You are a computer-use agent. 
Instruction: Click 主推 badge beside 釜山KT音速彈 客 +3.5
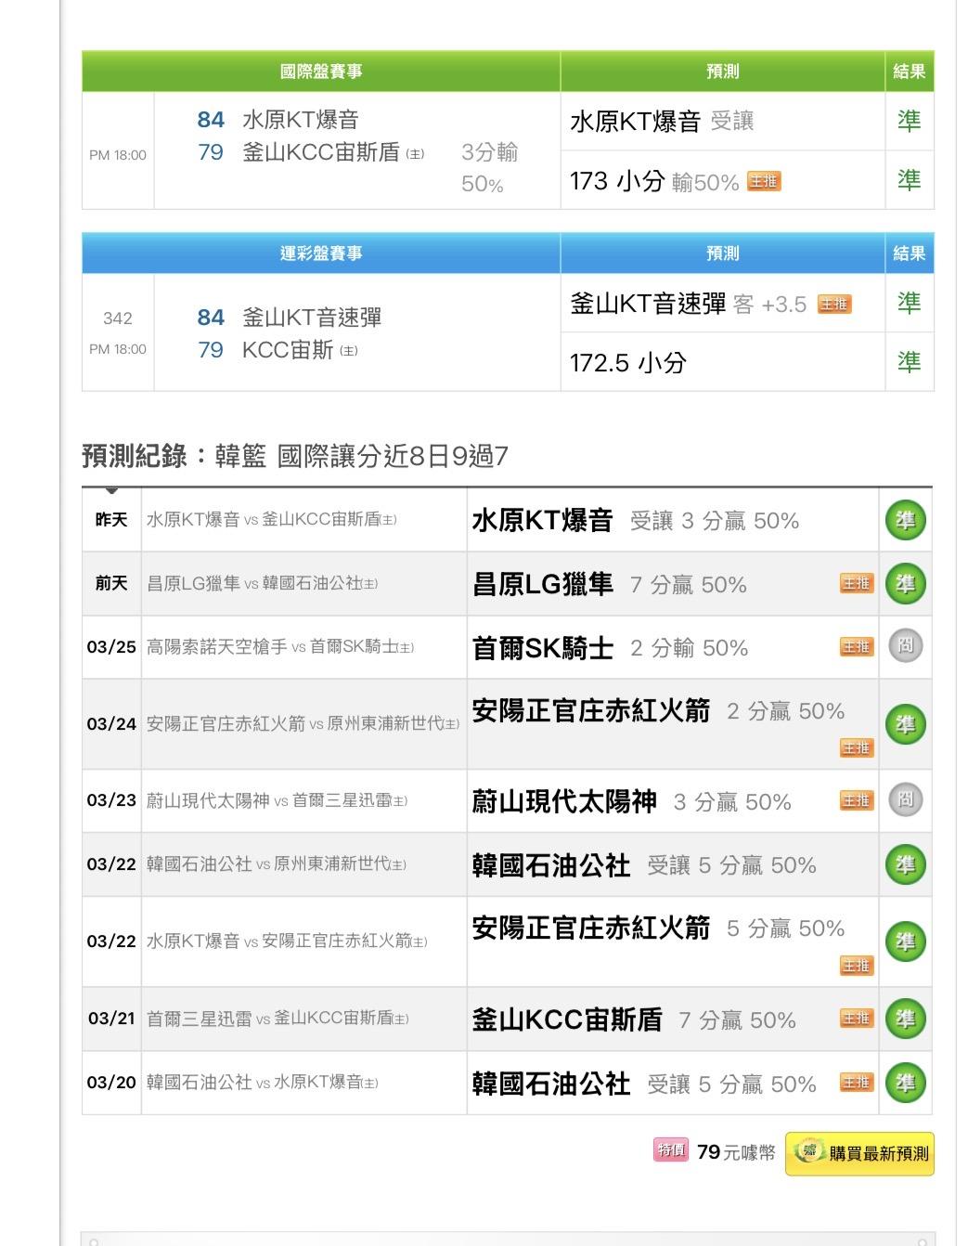point(833,305)
